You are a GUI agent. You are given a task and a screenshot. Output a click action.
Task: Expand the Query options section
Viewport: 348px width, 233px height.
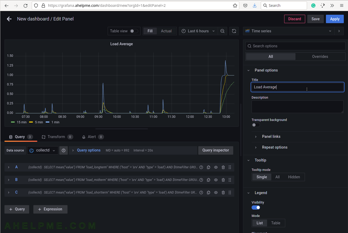coord(89,150)
